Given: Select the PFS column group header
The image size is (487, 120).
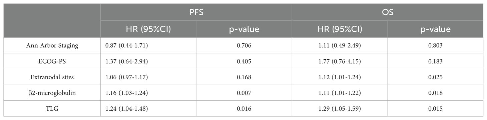Looking at the screenshot, I should click(x=196, y=13).
